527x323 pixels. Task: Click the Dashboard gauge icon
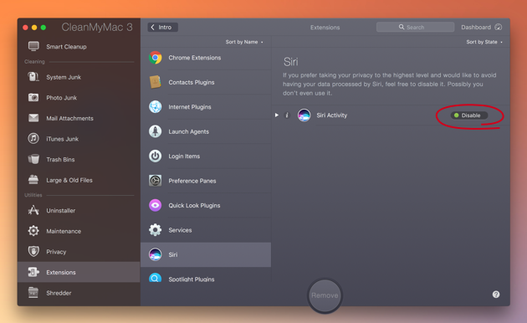[499, 28]
